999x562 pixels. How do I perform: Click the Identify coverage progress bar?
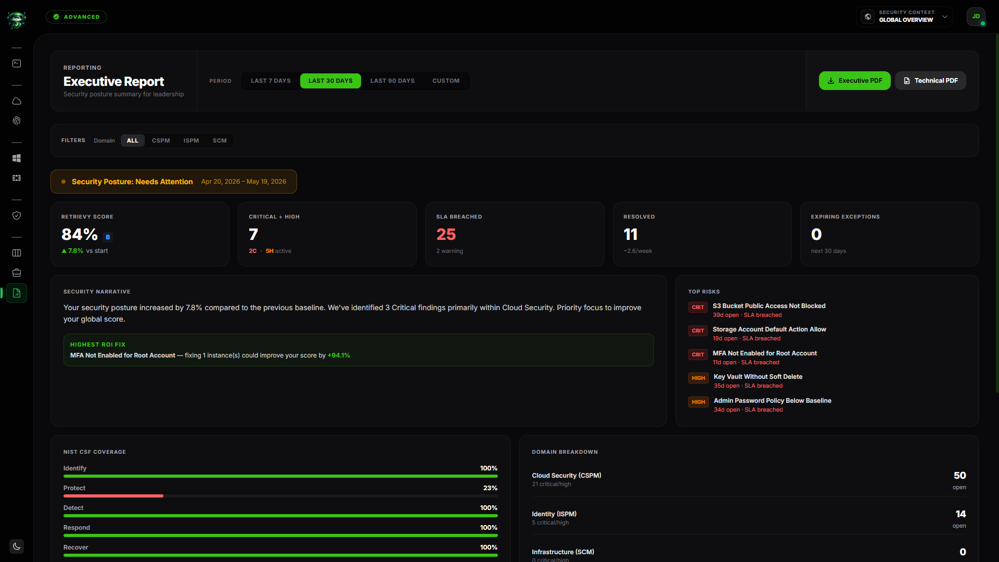coord(280,476)
